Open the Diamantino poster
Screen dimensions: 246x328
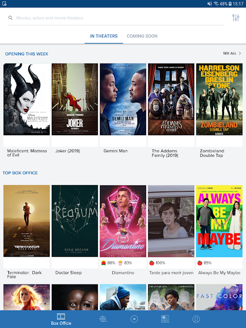pyautogui.click(x=123, y=221)
